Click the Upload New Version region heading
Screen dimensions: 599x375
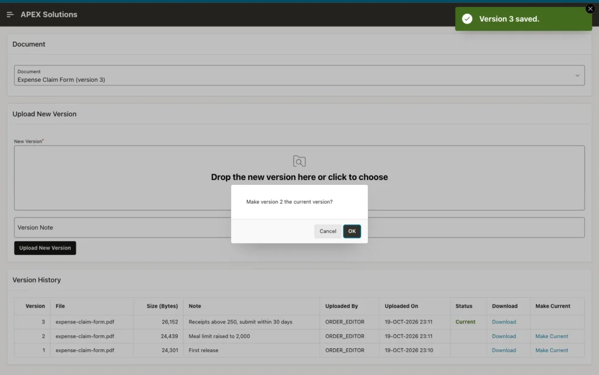(44, 114)
